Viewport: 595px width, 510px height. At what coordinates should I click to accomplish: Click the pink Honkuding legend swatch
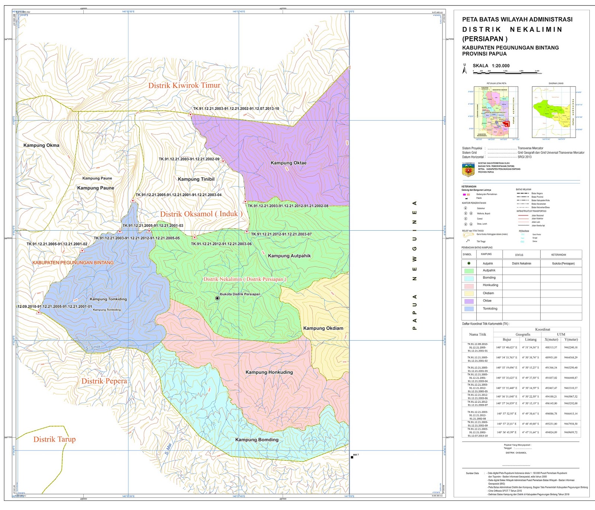tap(469, 286)
